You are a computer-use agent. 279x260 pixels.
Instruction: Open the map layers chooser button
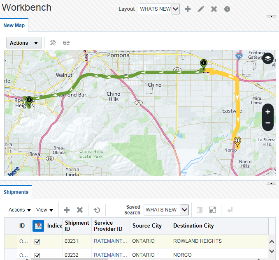[268, 58]
